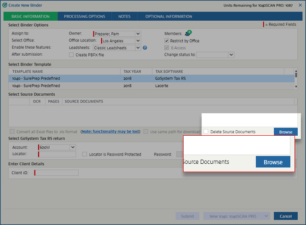The height and width of the screenshot is (225, 306).
Task: Toggle the Restrict by Office checkbox
Action: tap(167, 40)
